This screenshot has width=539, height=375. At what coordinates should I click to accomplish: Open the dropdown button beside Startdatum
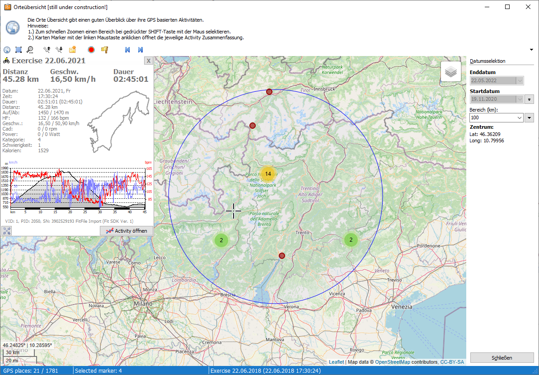(530, 99)
